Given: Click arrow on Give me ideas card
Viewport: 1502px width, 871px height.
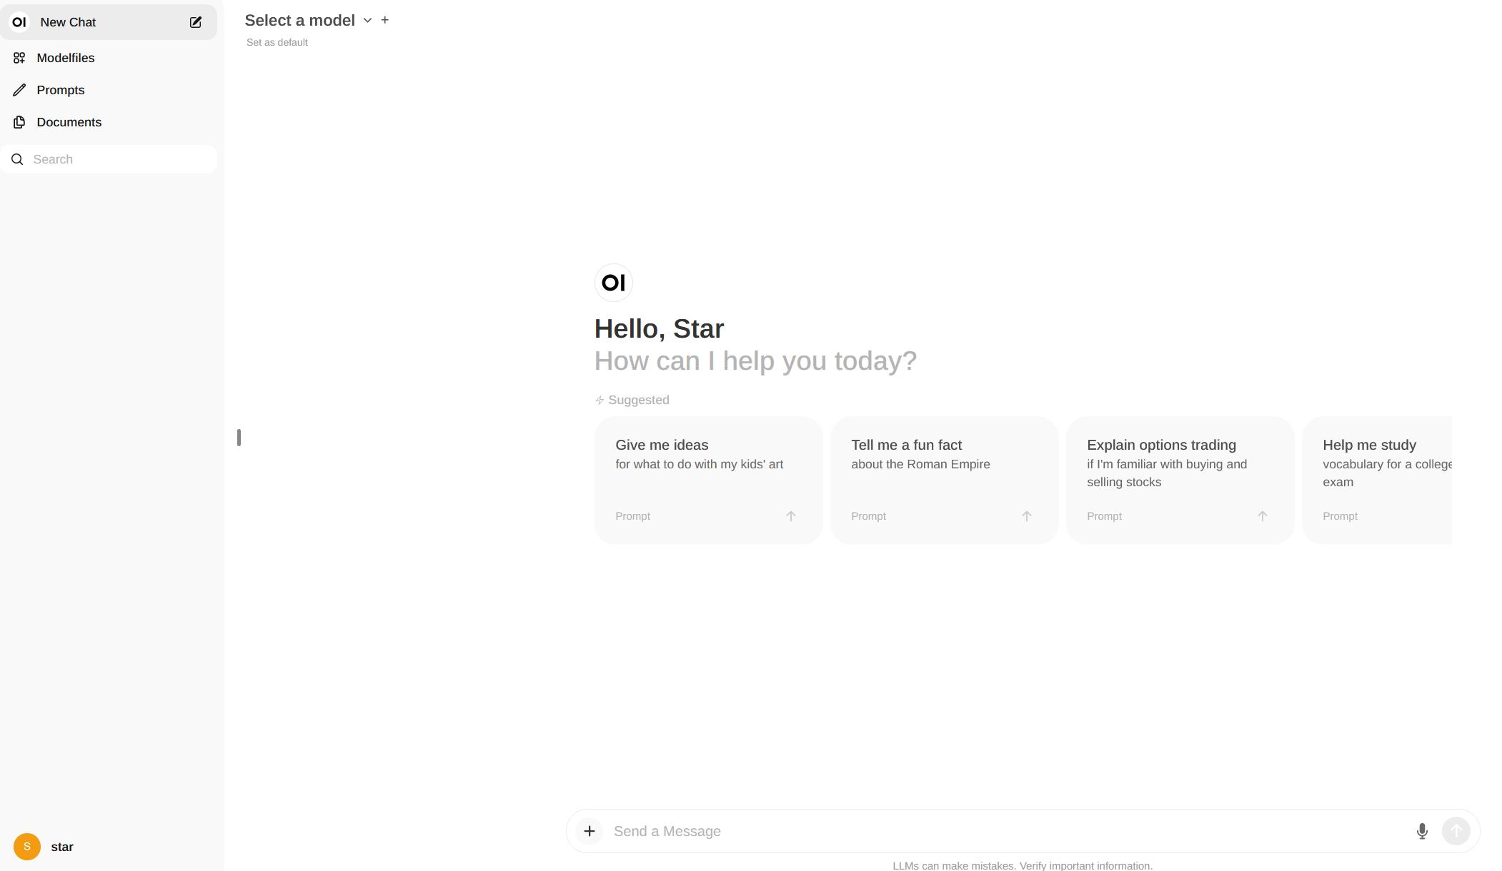Looking at the screenshot, I should pyautogui.click(x=790, y=516).
